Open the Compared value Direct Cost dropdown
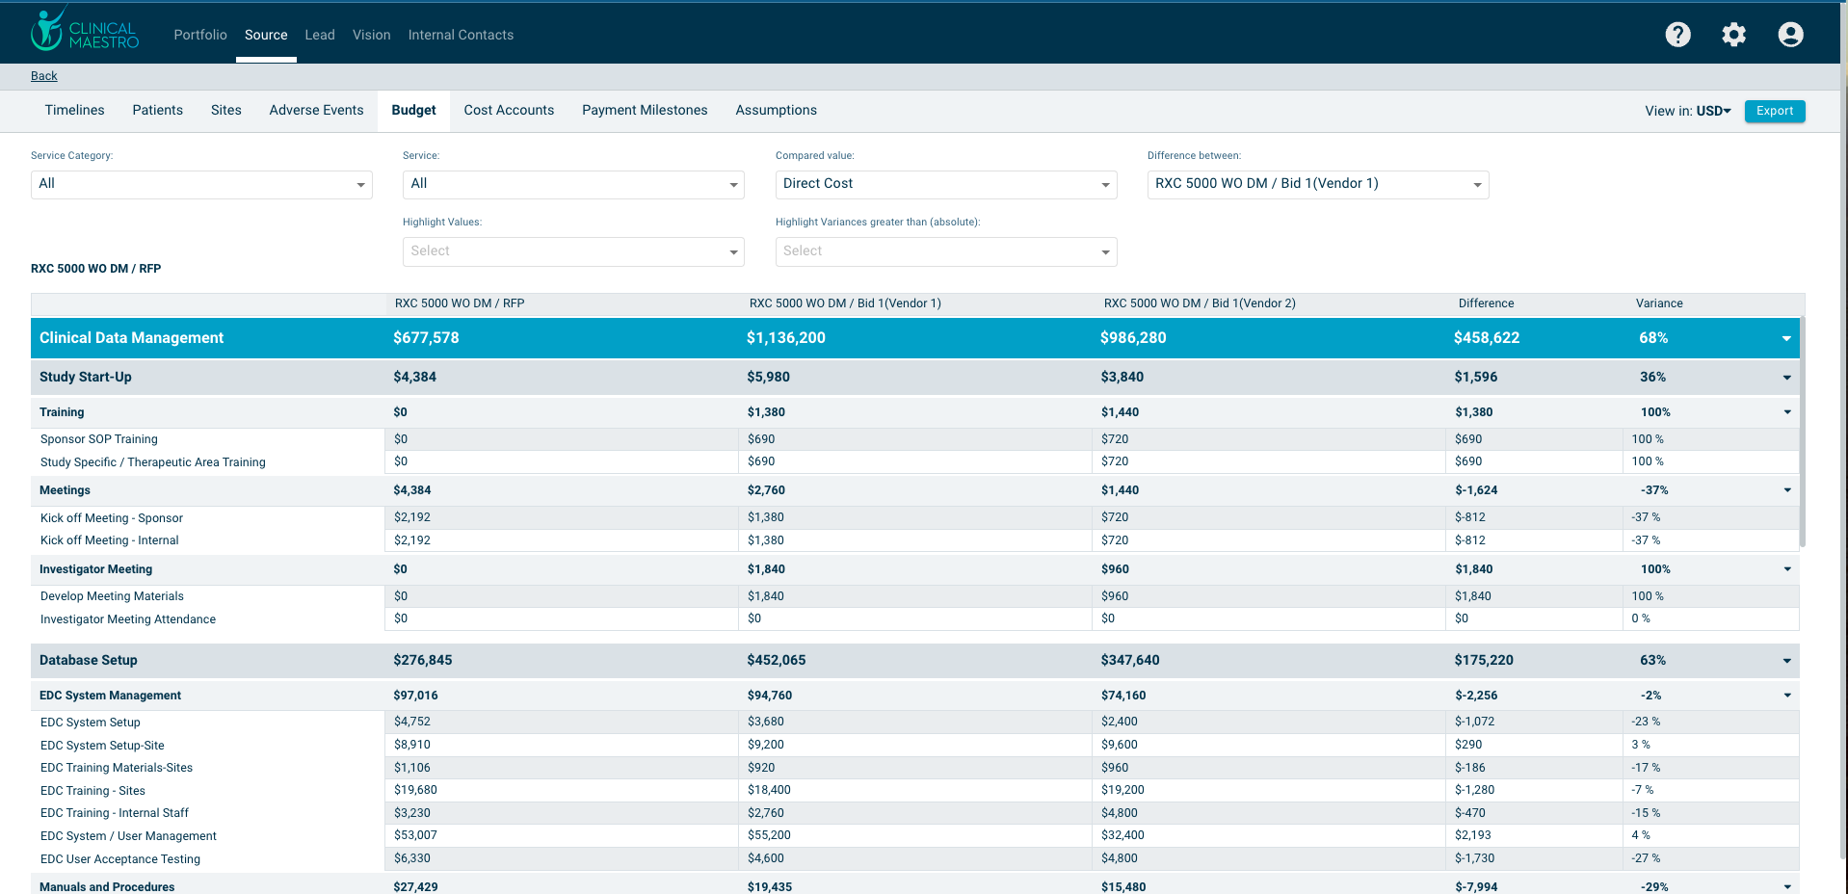The height and width of the screenshot is (894, 1848). [x=945, y=184]
